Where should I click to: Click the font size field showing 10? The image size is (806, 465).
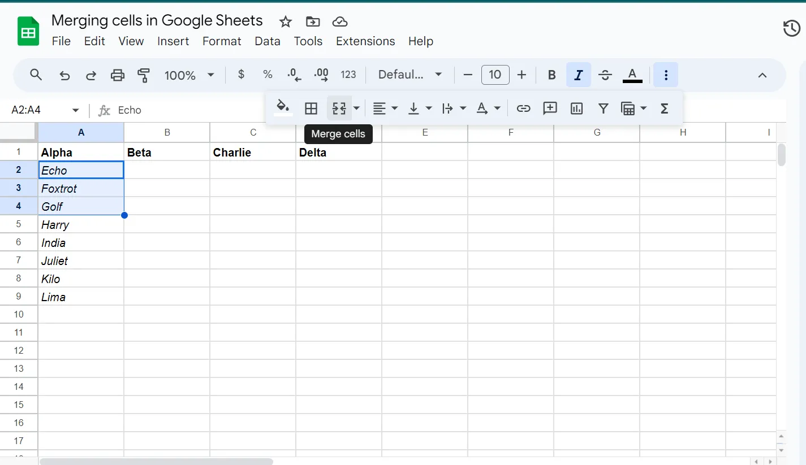click(495, 75)
